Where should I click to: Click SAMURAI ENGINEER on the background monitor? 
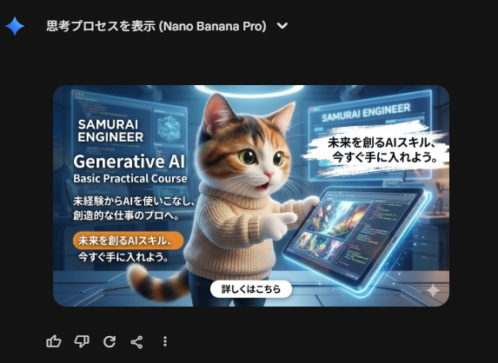point(366,113)
